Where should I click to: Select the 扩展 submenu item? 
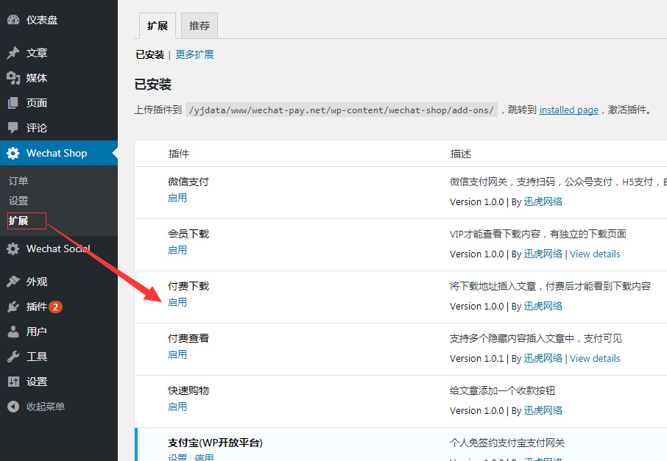[x=18, y=221]
